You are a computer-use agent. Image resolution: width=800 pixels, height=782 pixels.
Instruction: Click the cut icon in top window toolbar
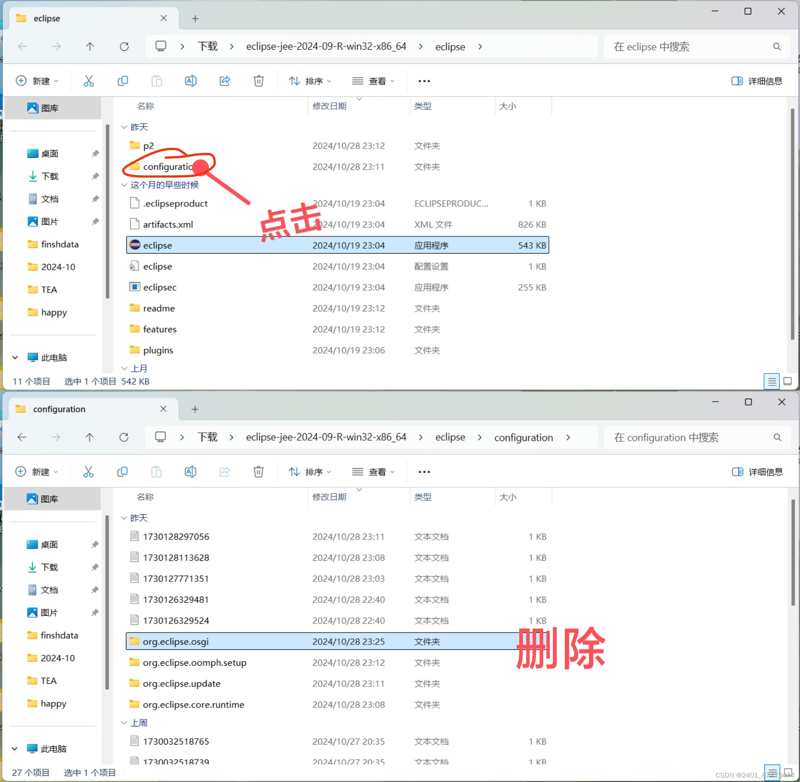(x=89, y=81)
